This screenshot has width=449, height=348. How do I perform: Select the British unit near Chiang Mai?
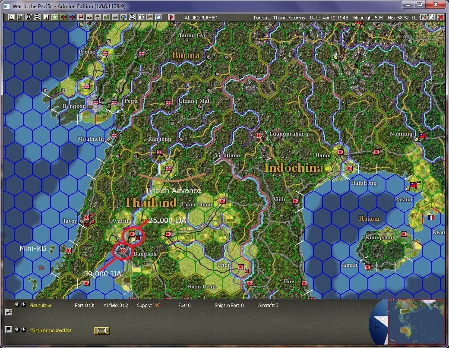coord(168,102)
